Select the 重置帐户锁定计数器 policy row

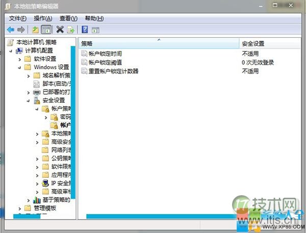pos(190,71)
